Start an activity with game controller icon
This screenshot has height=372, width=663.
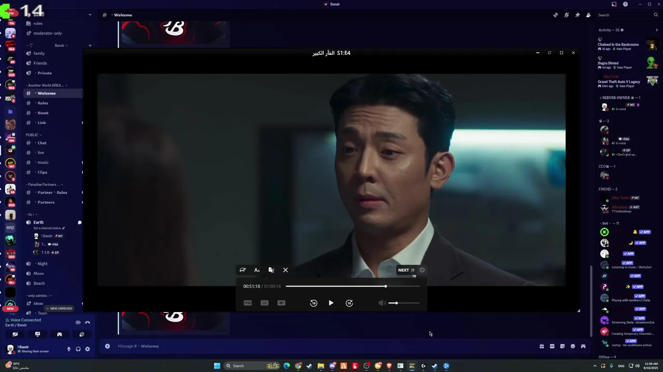60,334
